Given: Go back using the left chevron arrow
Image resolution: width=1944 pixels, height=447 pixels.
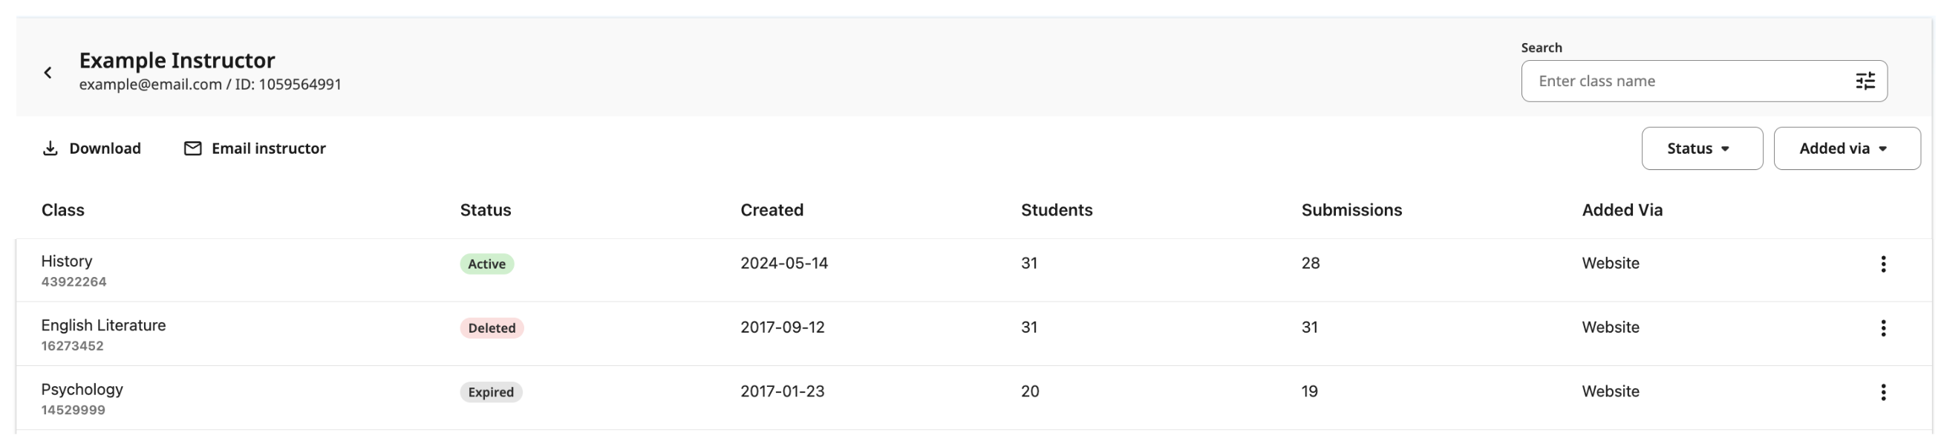Looking at the screenshot, I should 48,73.
